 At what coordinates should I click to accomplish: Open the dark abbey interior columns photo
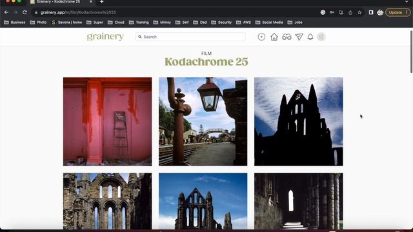pos(299,201)
